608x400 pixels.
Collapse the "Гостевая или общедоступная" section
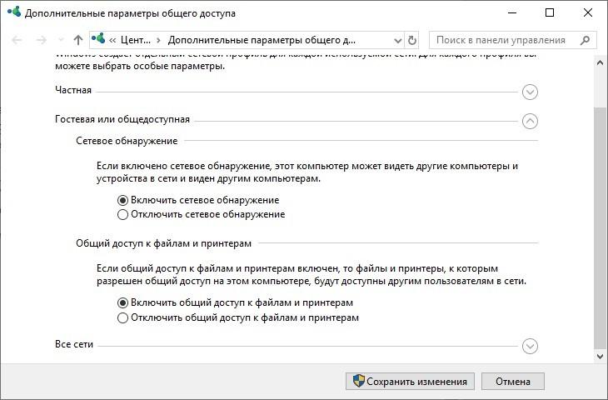(530, 121)
